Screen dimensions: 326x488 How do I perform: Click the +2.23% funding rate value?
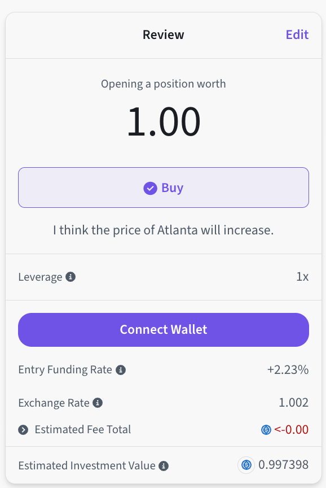click(x=288, y=370)
